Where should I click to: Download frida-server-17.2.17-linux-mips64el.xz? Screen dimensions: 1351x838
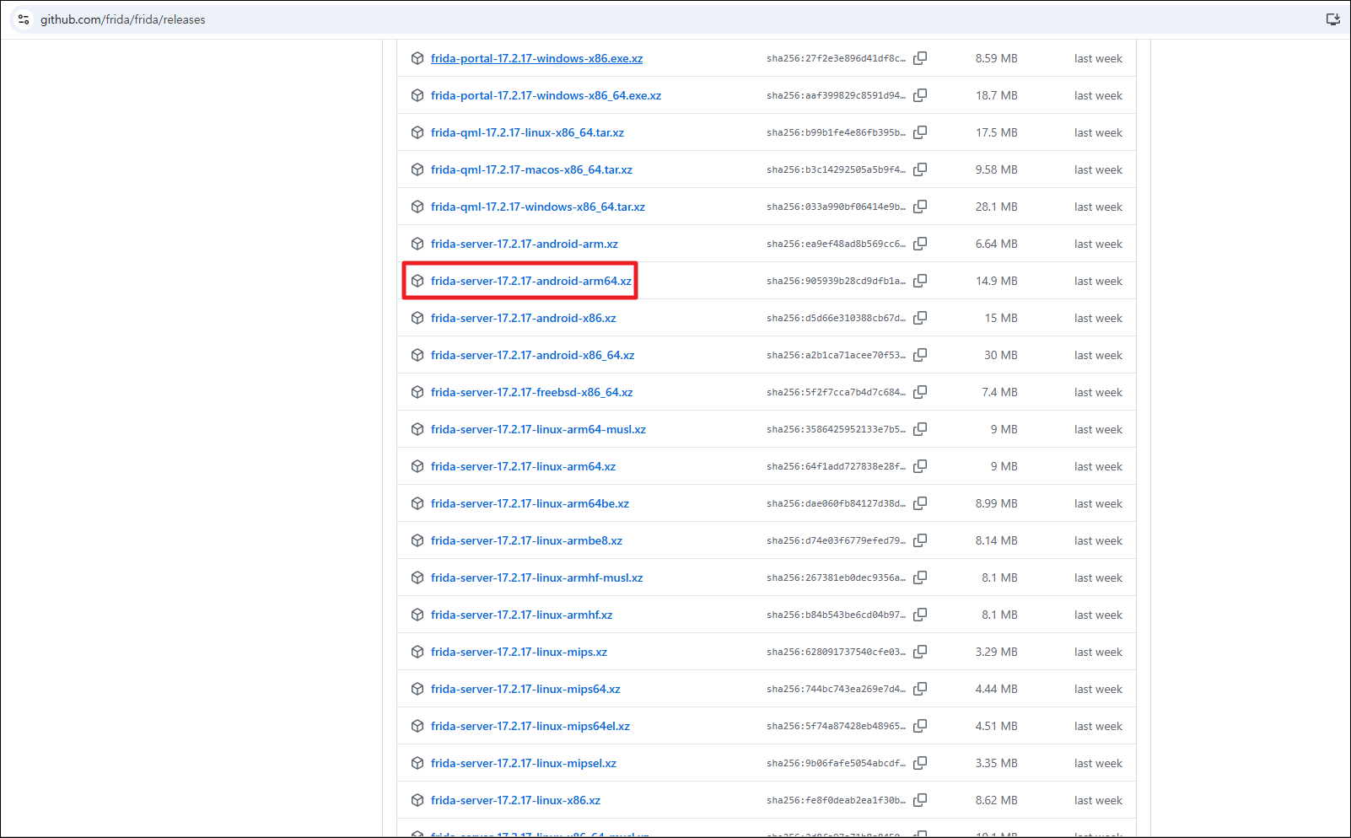[530, 726]
